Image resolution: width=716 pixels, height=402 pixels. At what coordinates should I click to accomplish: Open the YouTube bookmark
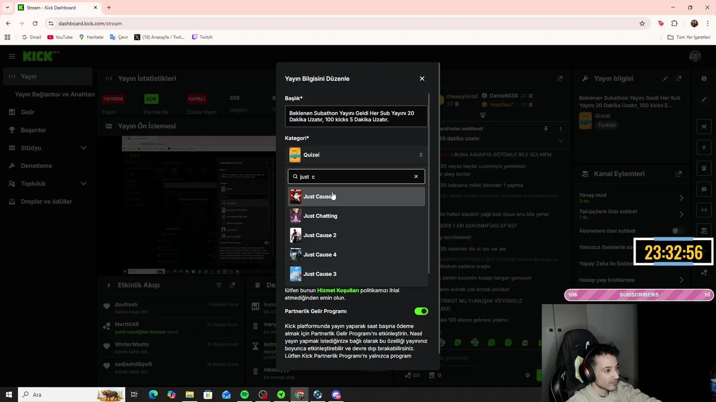60,37
